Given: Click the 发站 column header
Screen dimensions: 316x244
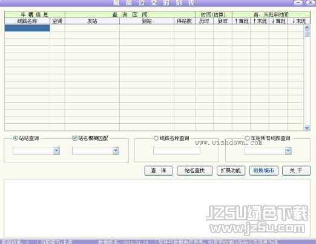Looking at the screenshot, I should pos(92,21).
